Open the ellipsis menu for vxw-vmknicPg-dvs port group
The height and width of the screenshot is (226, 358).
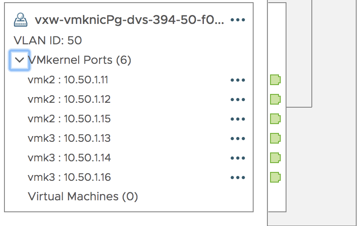click(x=238, y=20)
